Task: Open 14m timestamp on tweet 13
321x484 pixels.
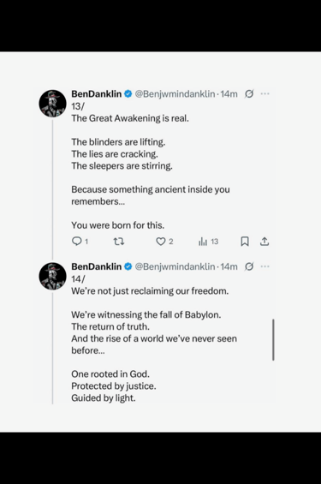Action: (x=229, y=94)
